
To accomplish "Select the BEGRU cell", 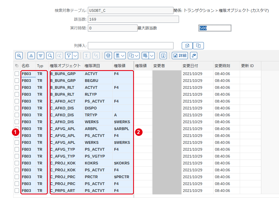I will click(x=98, y=81).
